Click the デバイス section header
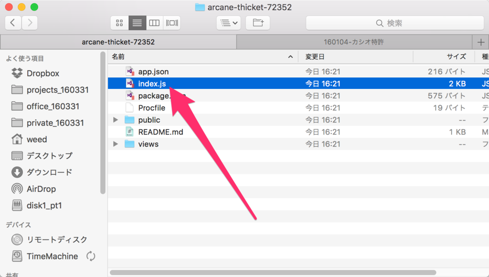This screenshot has width=489, height=277. coord(19,224)
